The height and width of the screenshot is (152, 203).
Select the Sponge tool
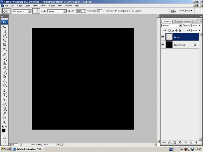4,85
